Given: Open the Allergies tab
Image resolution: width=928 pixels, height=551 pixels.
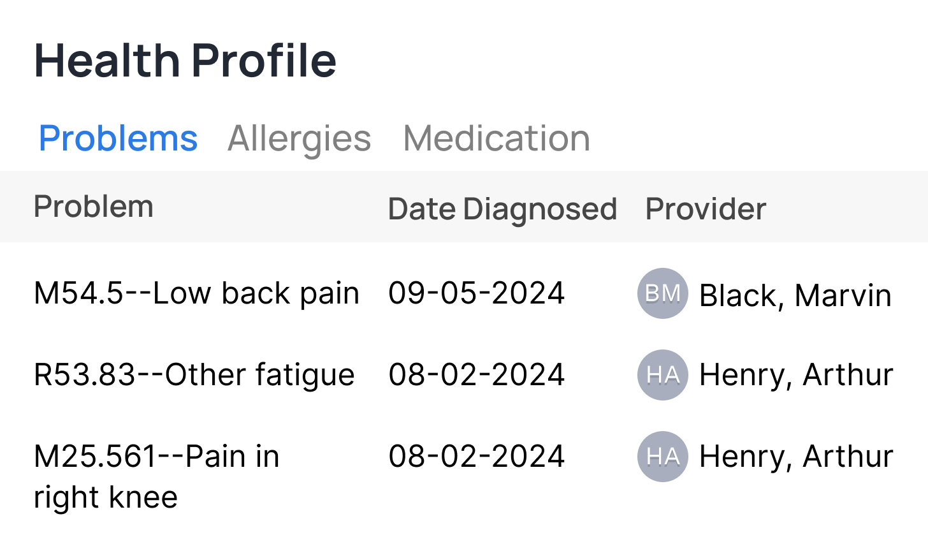Looking at the screenshot, I should click(299, 138).
